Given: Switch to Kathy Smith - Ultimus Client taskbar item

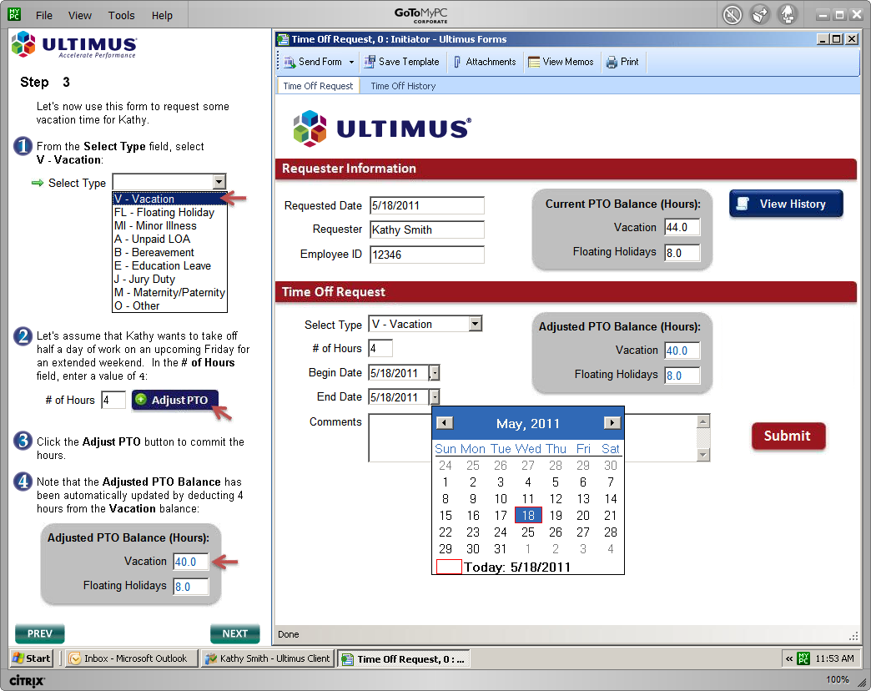Looking at the screenshot, I should pyautogui.click(x=268, y=658).
